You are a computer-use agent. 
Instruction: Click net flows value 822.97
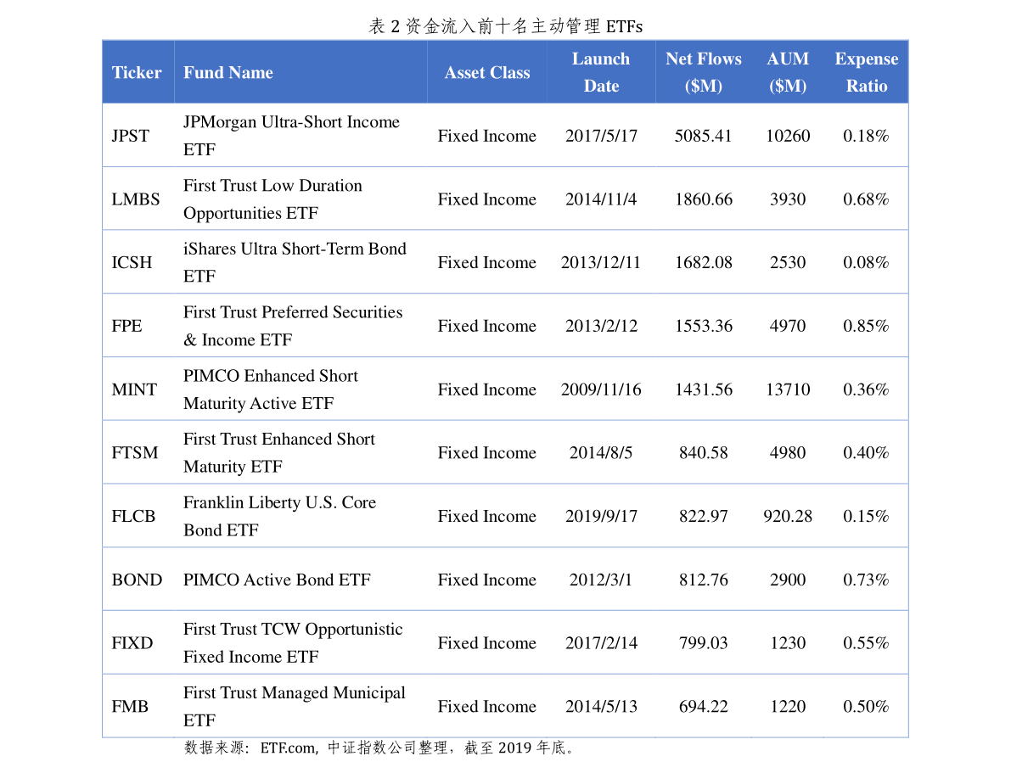(704, 516)
